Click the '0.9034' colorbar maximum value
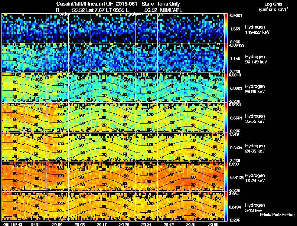Image resolution: width=297 pixels, height=226 pixels. 235,105
